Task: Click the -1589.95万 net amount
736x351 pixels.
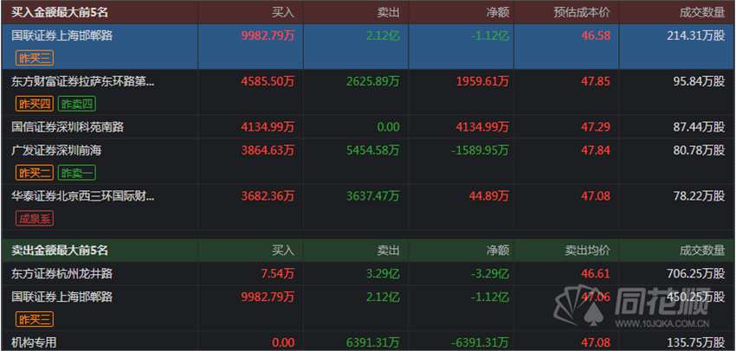Action: tap(481, 150)
